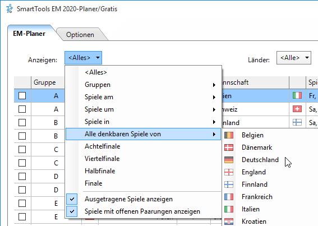318x226 pixels.
Task: Click the team cell ending in 'nweiz'
Action: (256, 109)
